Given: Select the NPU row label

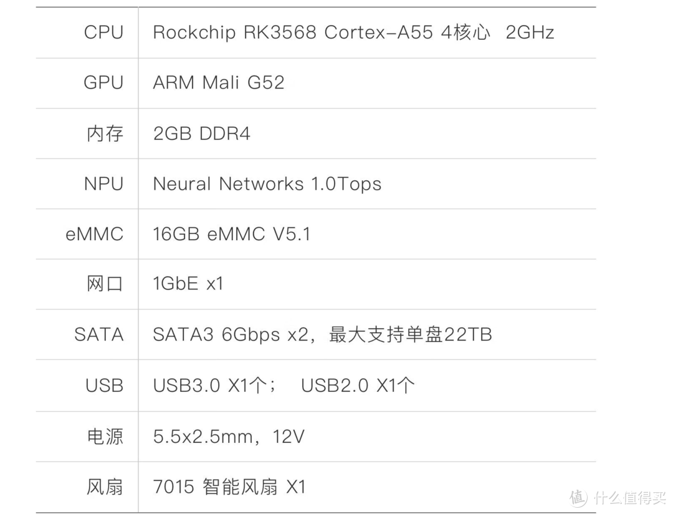Looking at the screenshot, I should click(x=103, y=183).
